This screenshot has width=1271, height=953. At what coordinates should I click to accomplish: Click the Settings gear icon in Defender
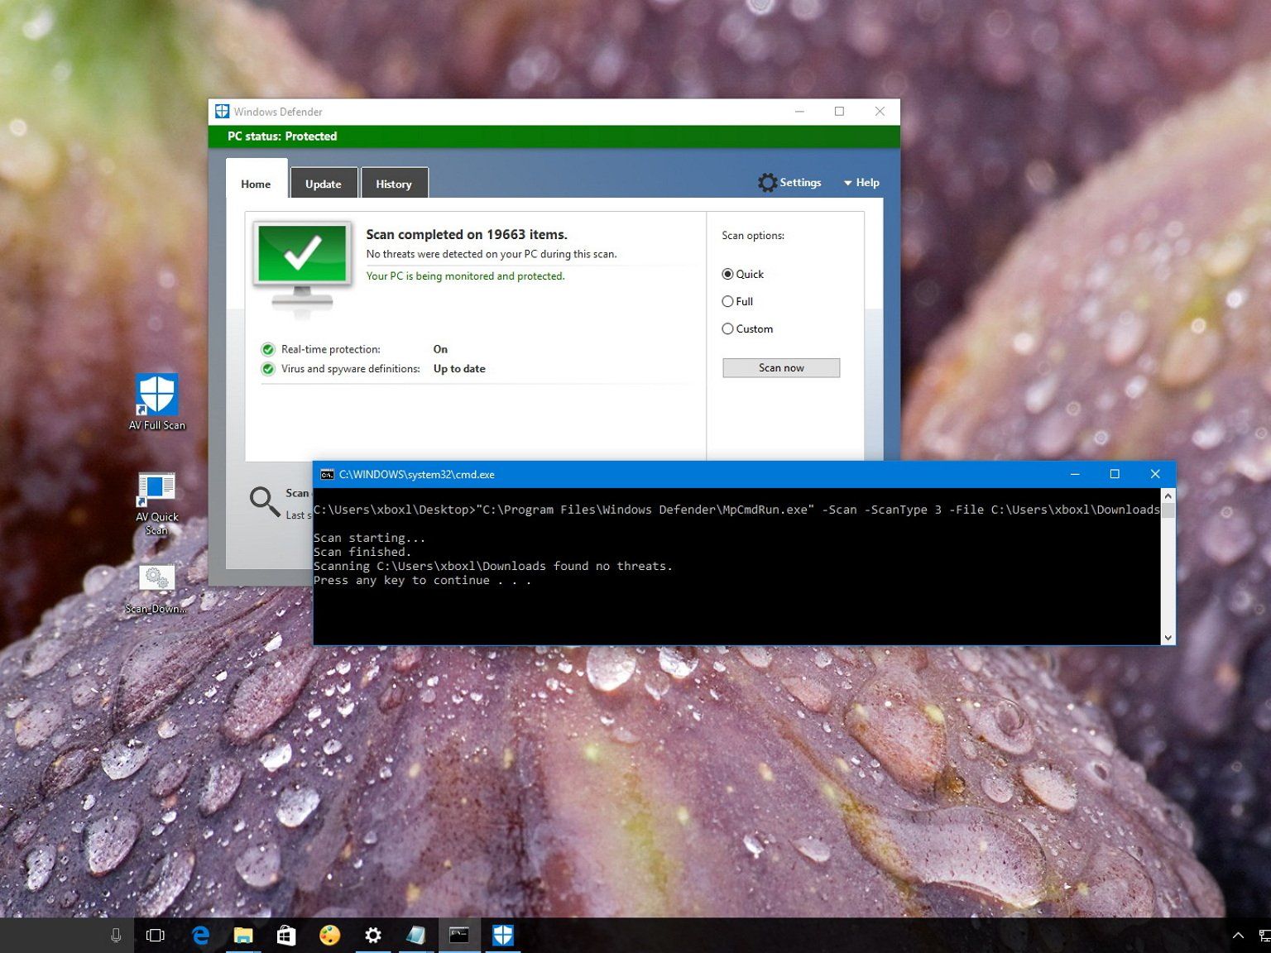(x=767, y=183)
